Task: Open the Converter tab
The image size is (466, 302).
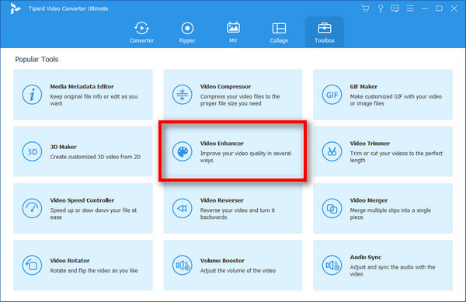Action: click(141, 33)
